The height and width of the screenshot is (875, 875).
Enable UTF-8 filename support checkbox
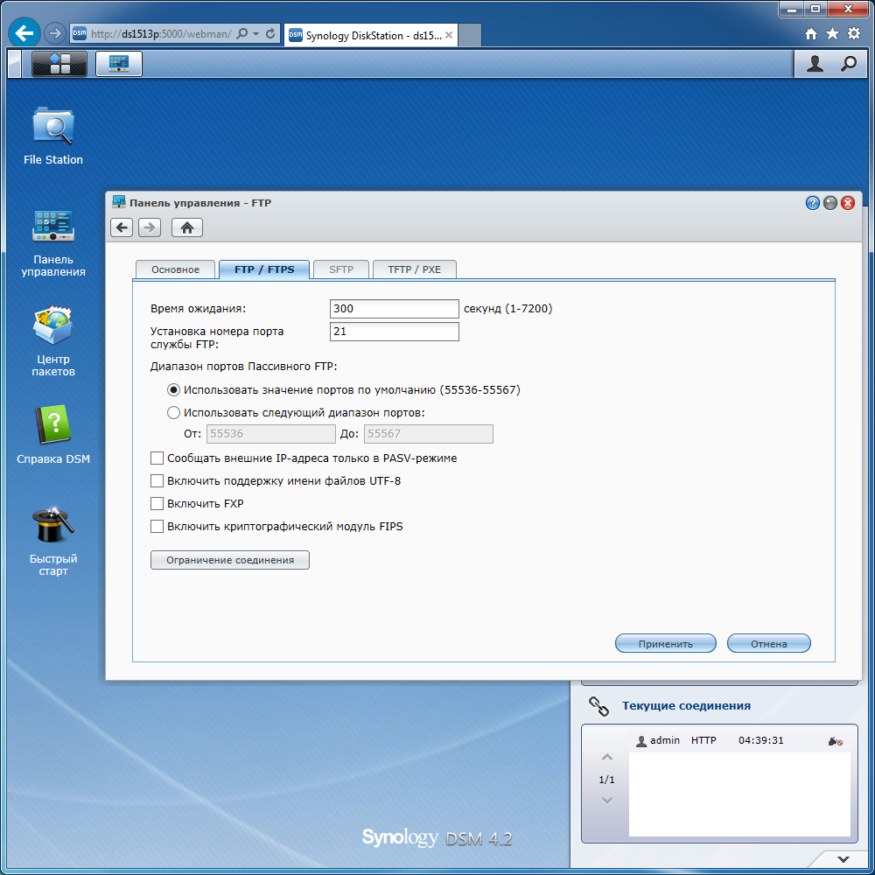click(157, 481)
